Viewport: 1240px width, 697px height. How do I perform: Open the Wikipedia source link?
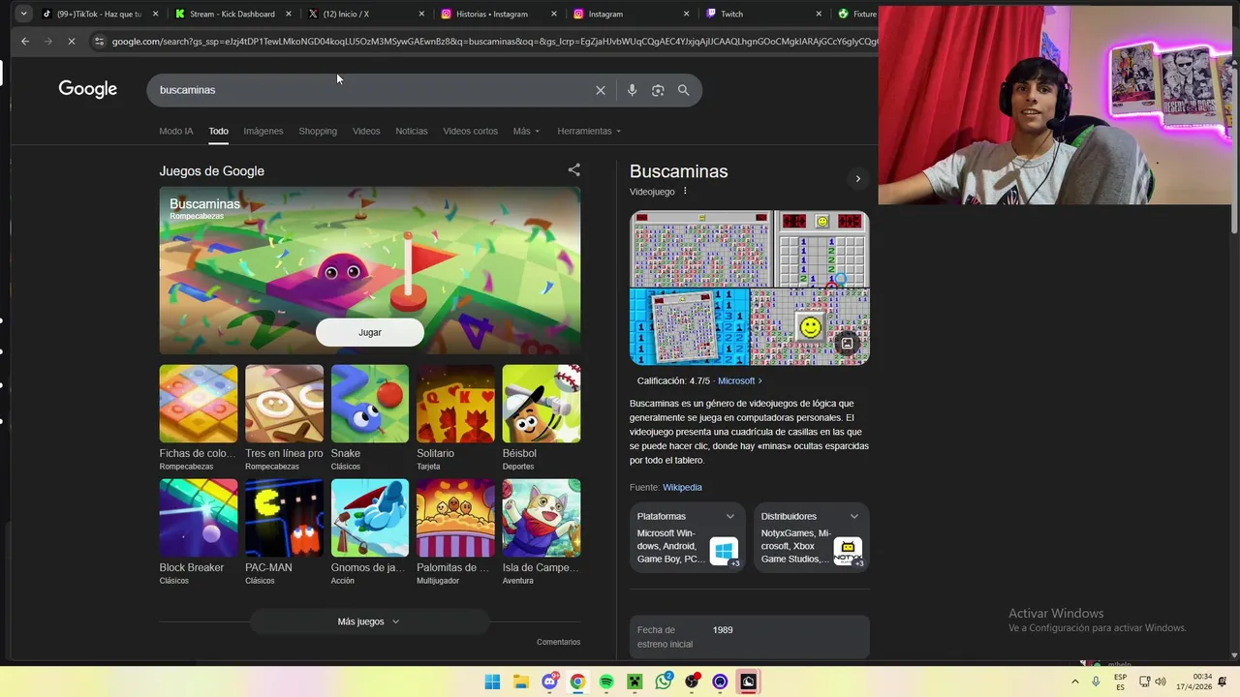[682, 487]
